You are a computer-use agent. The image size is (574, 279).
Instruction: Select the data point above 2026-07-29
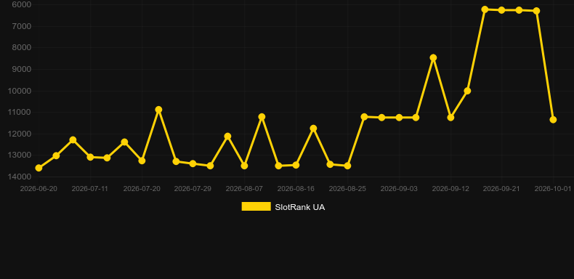(193, 163)
